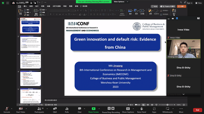
Task: Open the More options menu
Action: pos(181,109)
